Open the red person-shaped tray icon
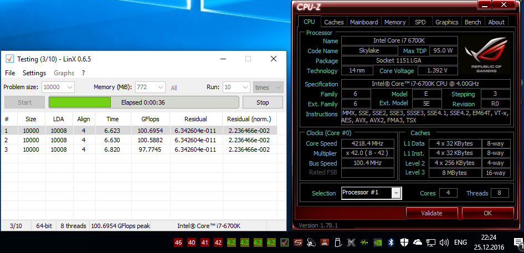This screenshot has width=524, height=253. [324, 242]
